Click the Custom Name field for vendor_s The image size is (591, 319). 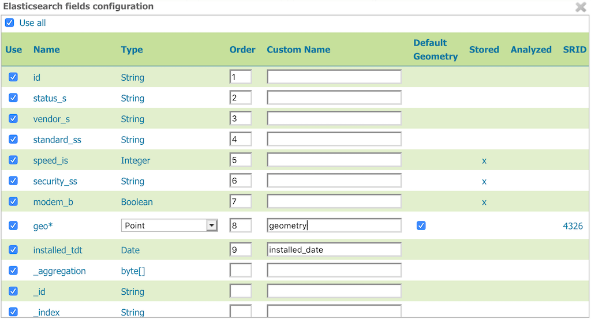click(x=334, y=119)
